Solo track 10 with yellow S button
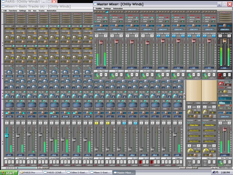233x175 pixels. 108,123
